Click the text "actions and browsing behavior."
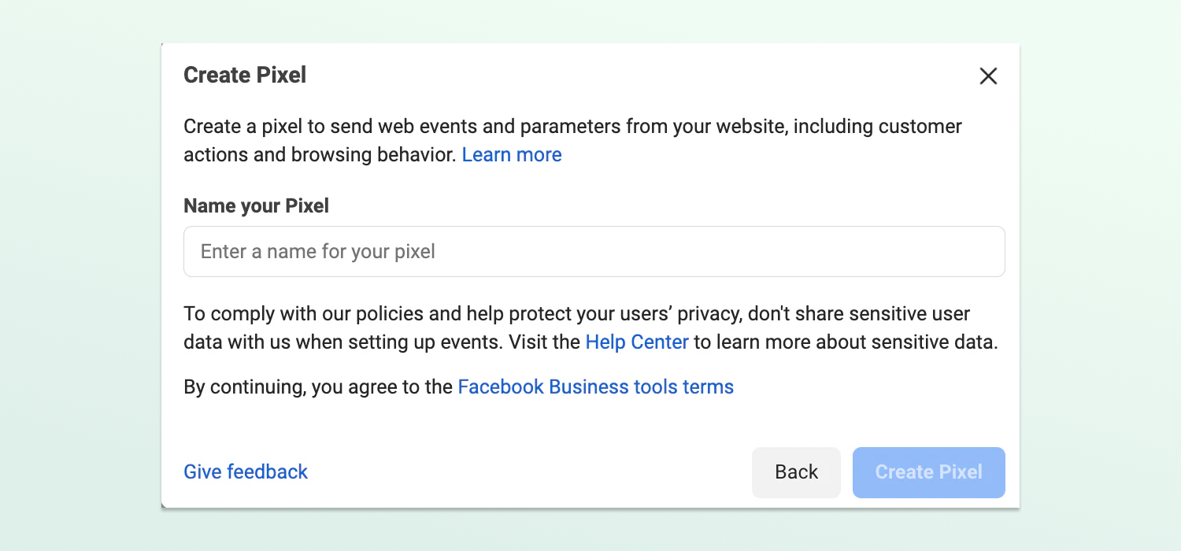 click(x=320, y=155)
